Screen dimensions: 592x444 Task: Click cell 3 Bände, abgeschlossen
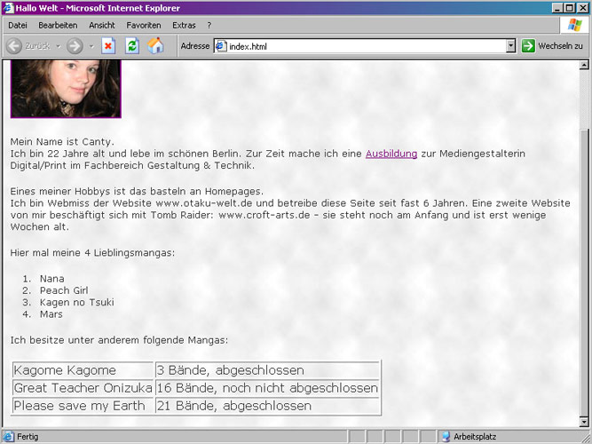pos(267,370)
